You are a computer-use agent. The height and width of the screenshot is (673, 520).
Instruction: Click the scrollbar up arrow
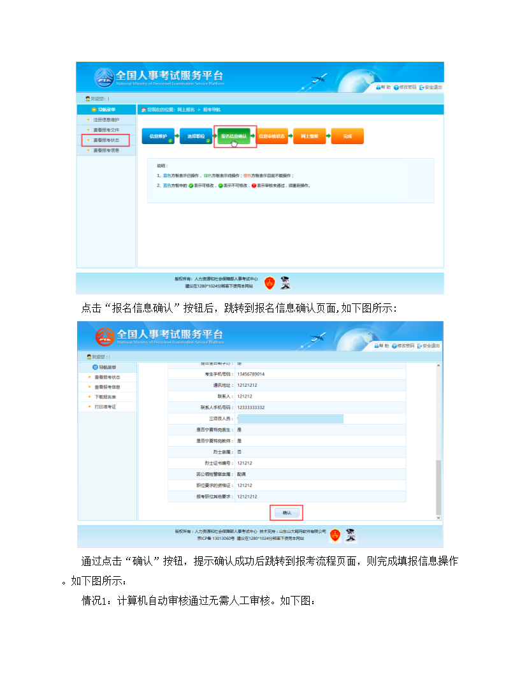[438, 365]
